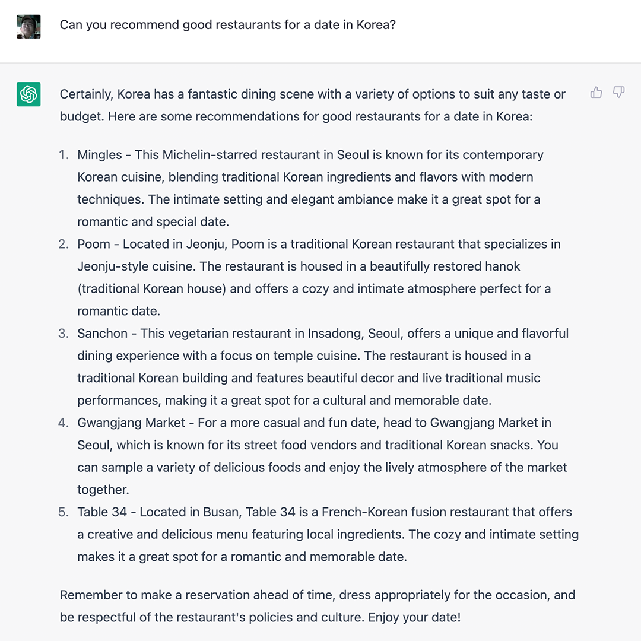Click the Poom restaurant name in item two

click(94, 244)
